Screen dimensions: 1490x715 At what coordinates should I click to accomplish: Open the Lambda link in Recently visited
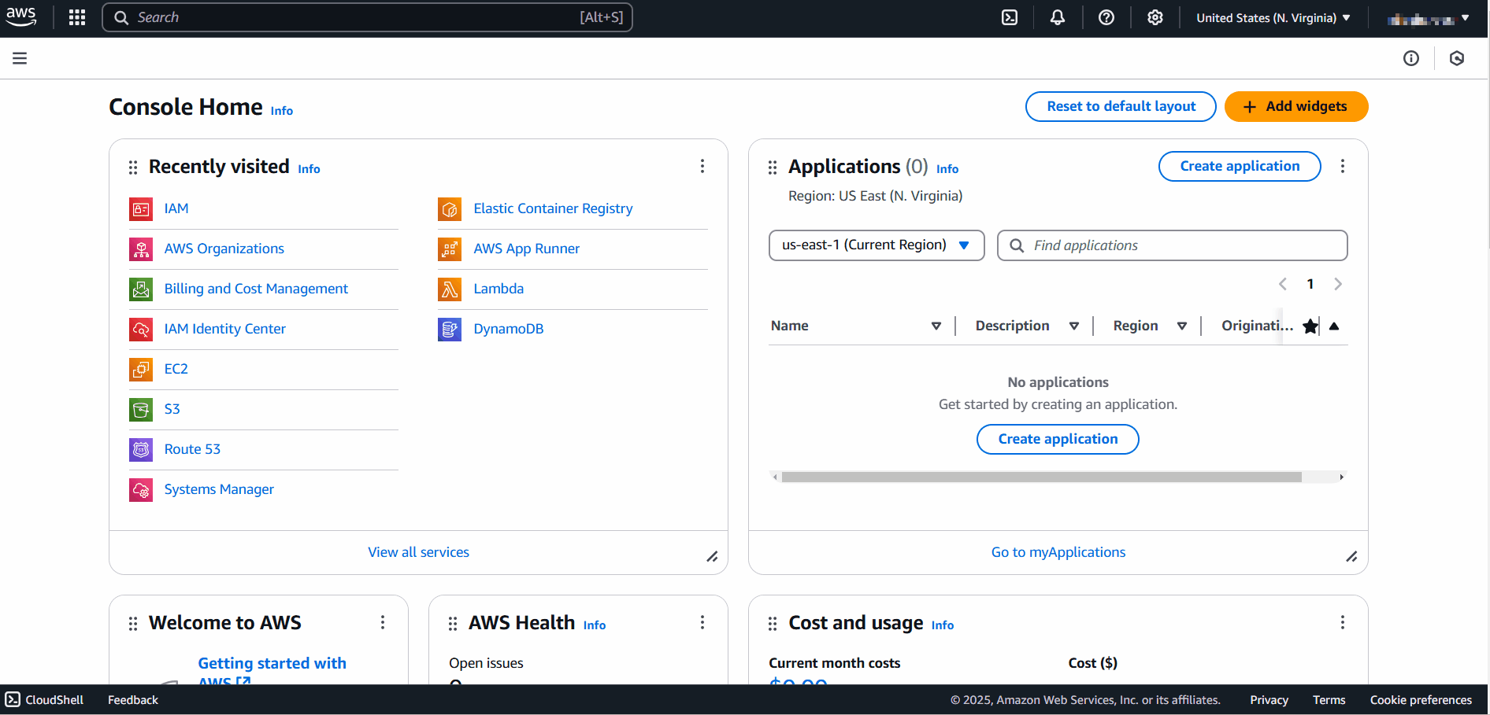click(499, 289)
